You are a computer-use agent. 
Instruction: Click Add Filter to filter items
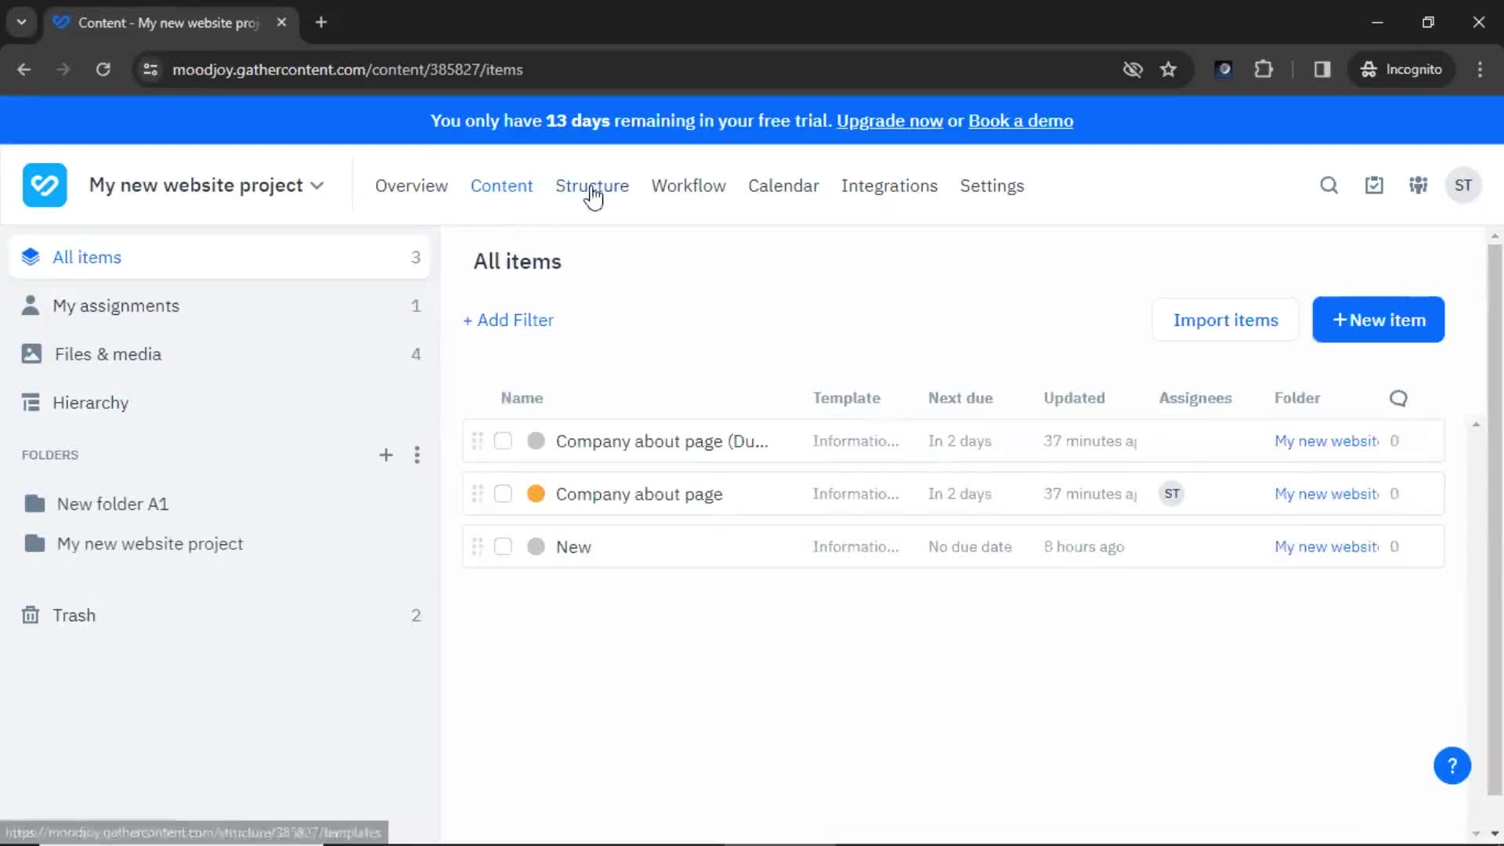pyautogui.click(x=508, y=319)
